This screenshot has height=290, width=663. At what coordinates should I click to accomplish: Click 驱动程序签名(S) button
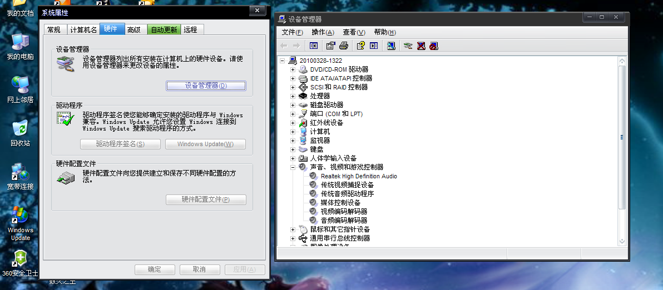(121, 144)
